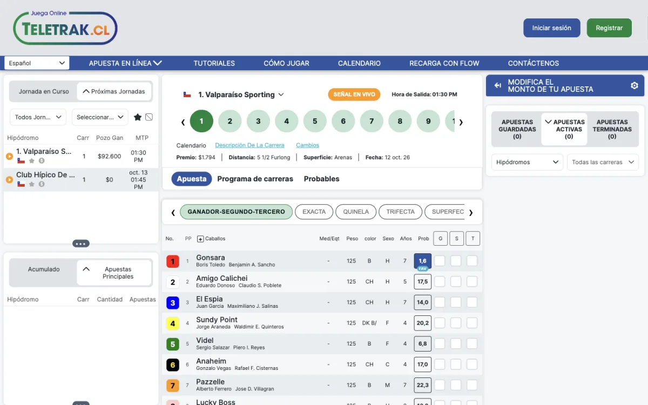The height and width of the screenshot is (405, 648).
Task: Check Segundo box for Videl
Action: tap(456, 343)
